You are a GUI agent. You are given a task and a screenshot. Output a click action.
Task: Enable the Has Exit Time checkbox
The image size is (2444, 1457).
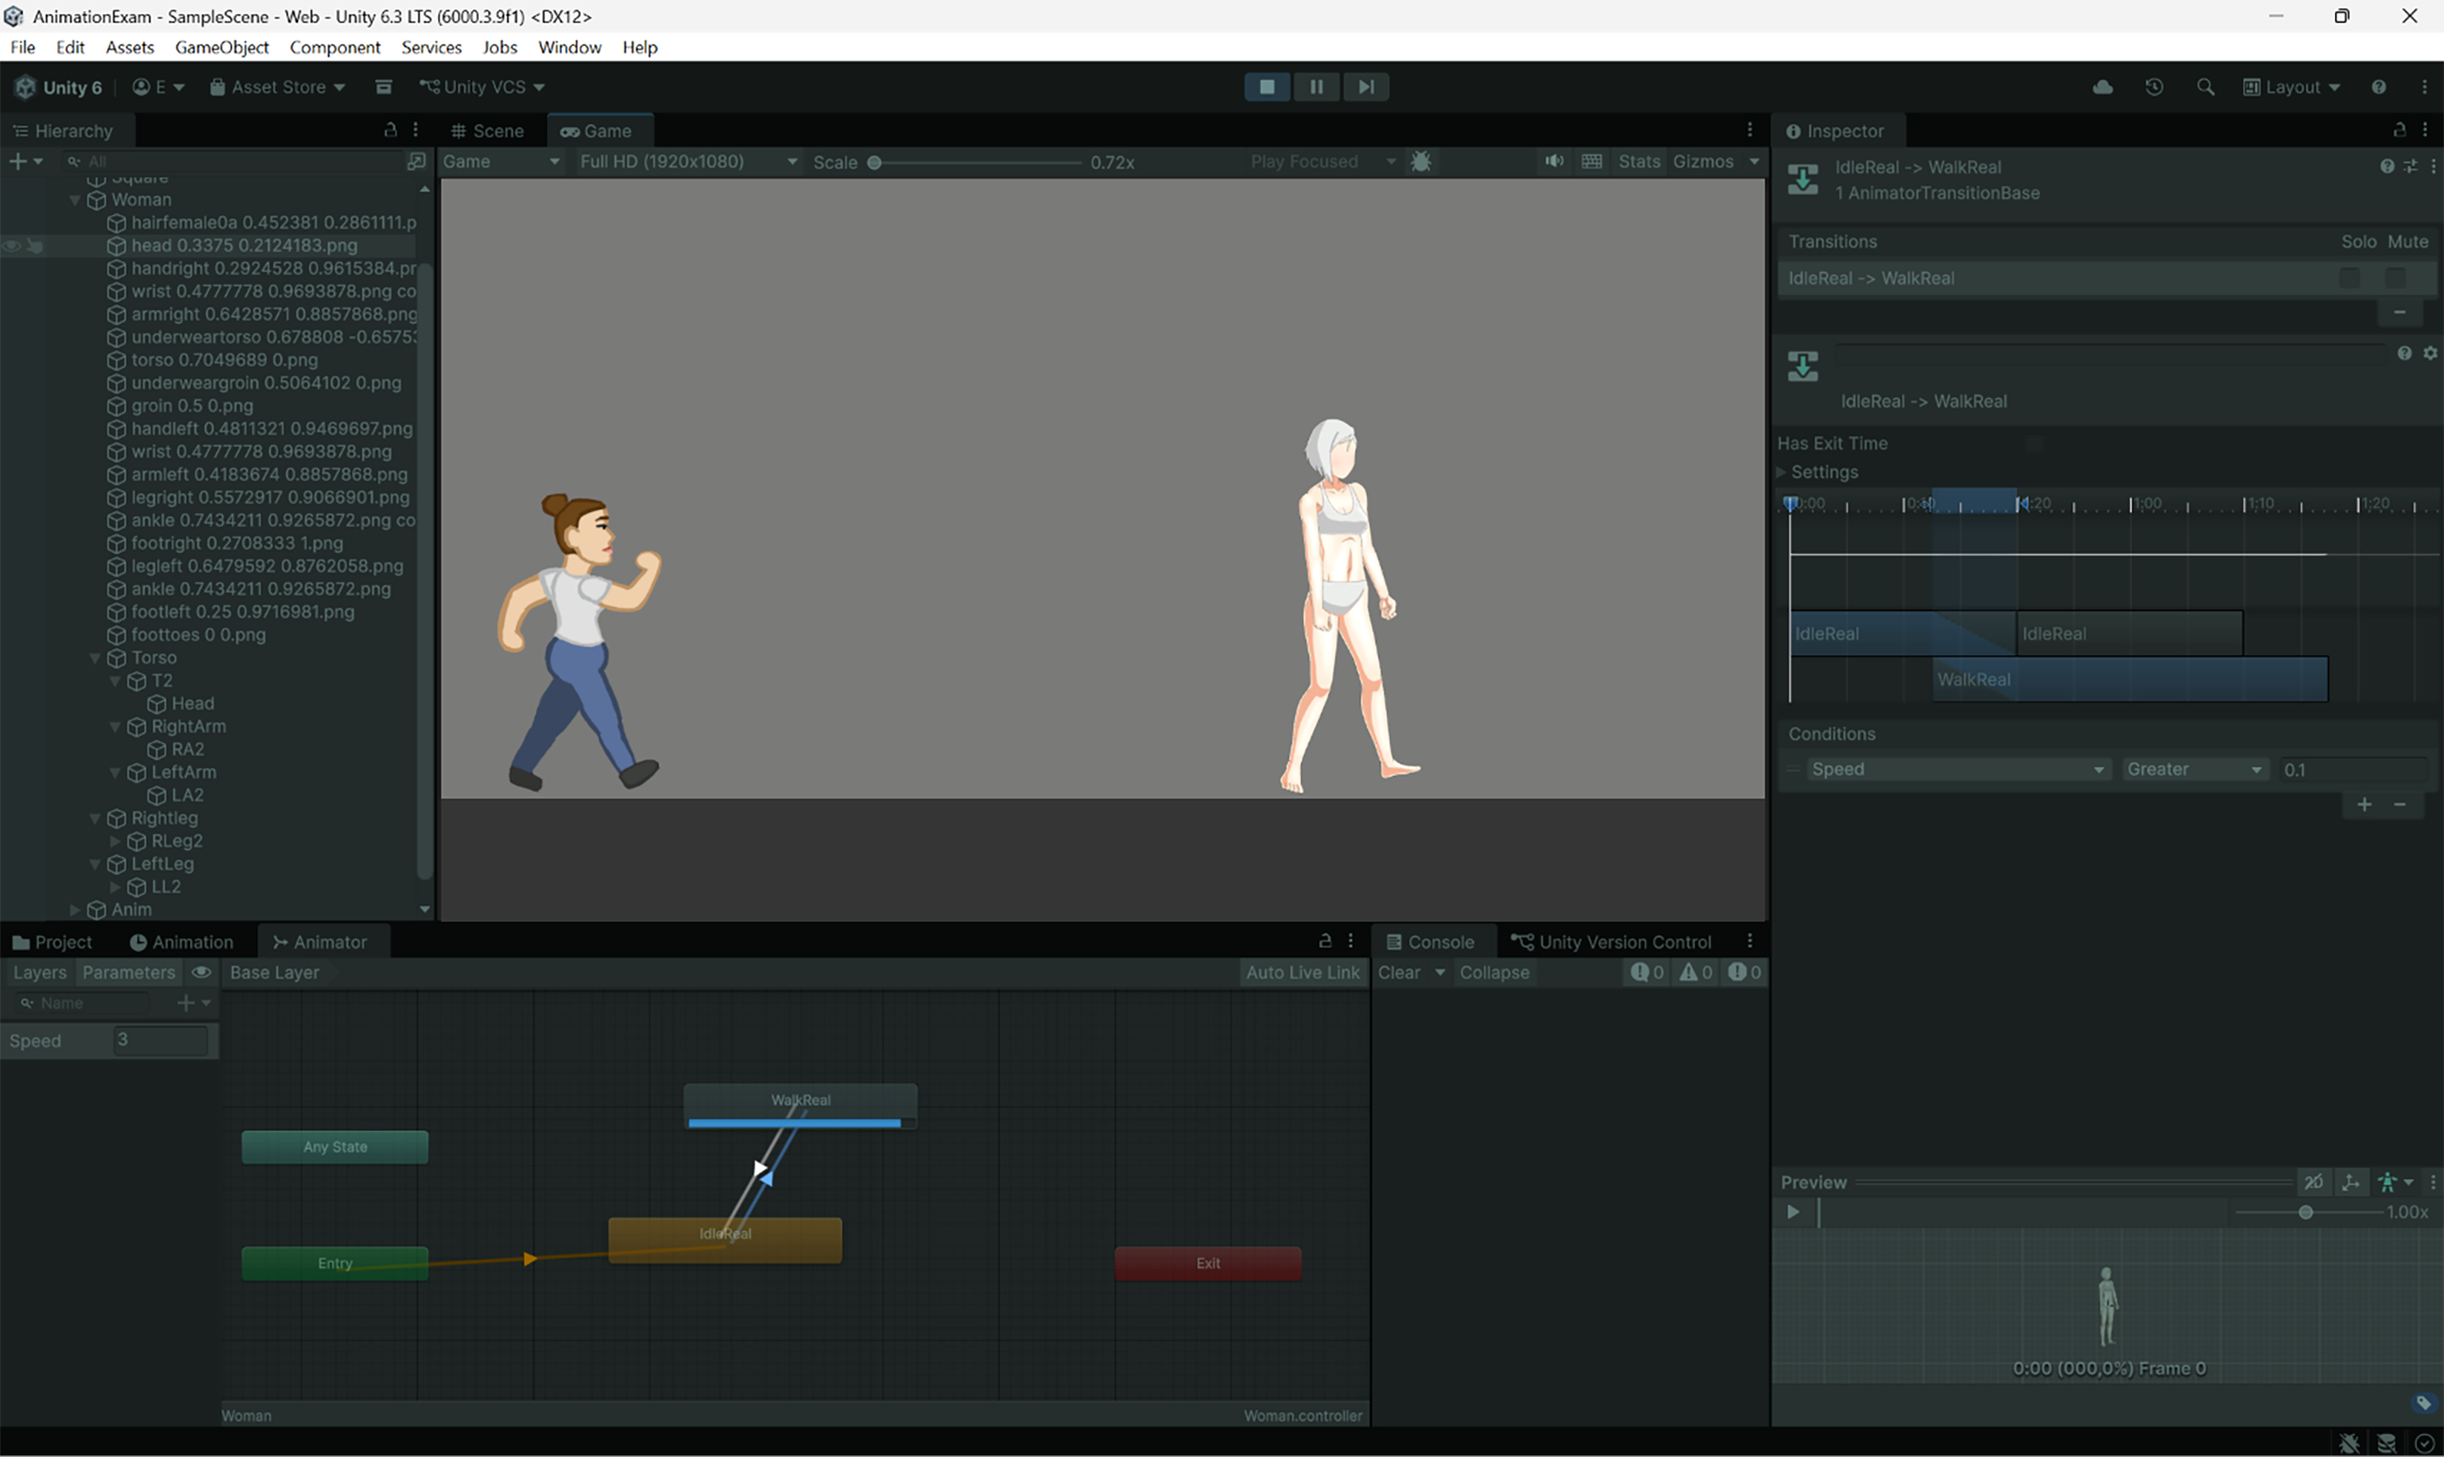(2034, 444)
